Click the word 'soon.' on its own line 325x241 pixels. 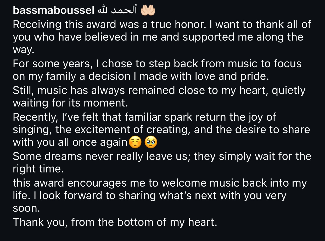[26, 209]
